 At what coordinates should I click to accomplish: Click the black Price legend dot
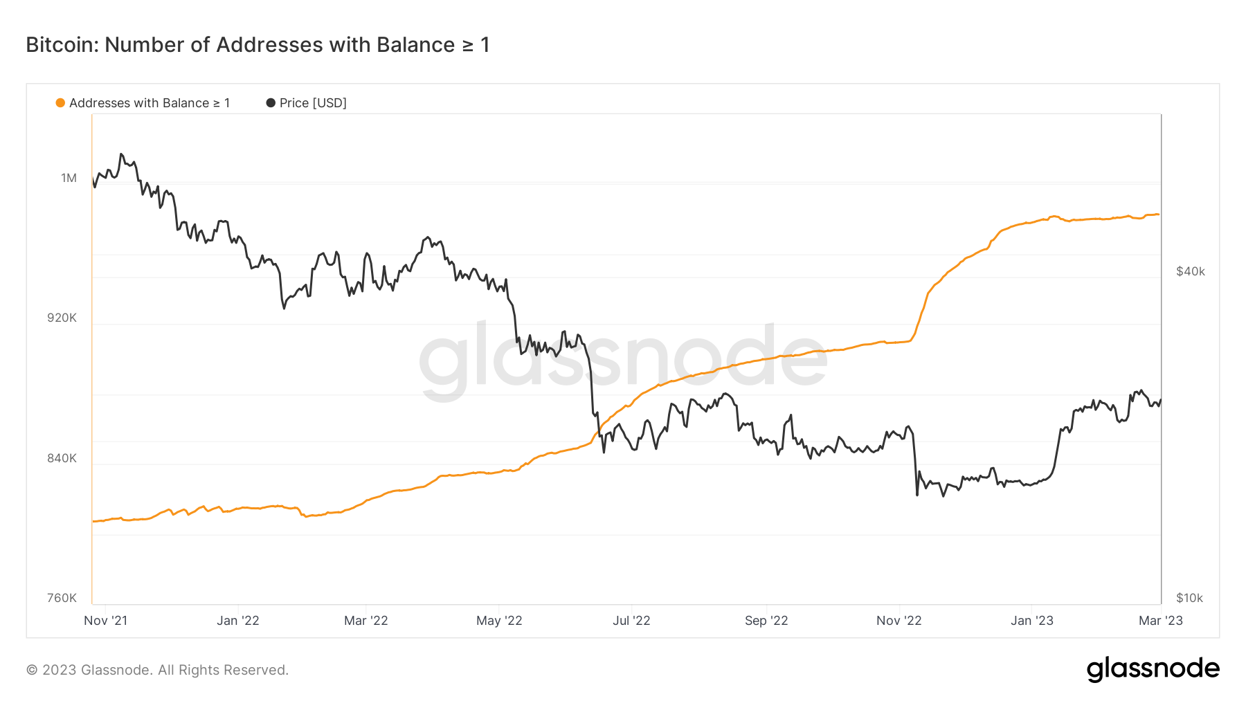(x=271, y=103)
